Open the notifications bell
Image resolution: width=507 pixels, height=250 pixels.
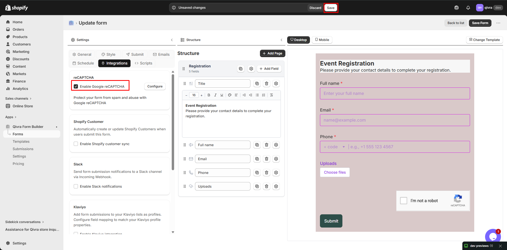coord(468,8)
